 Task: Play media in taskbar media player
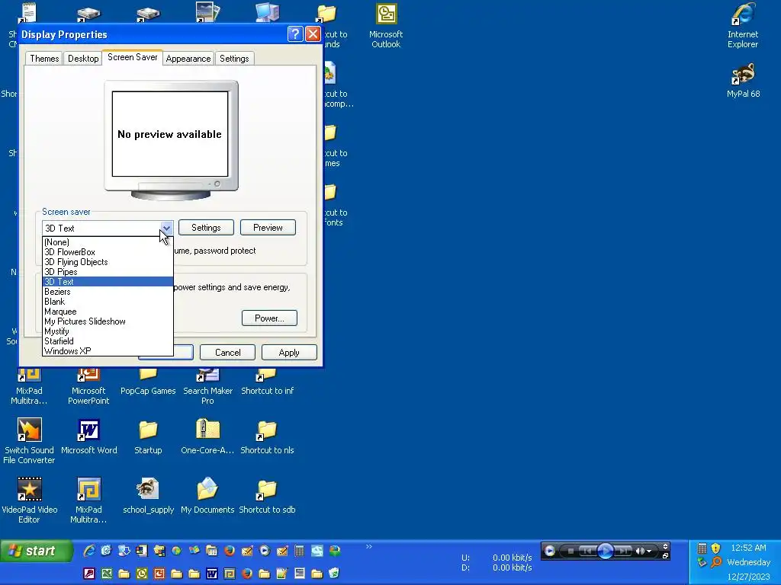(605, 551)
